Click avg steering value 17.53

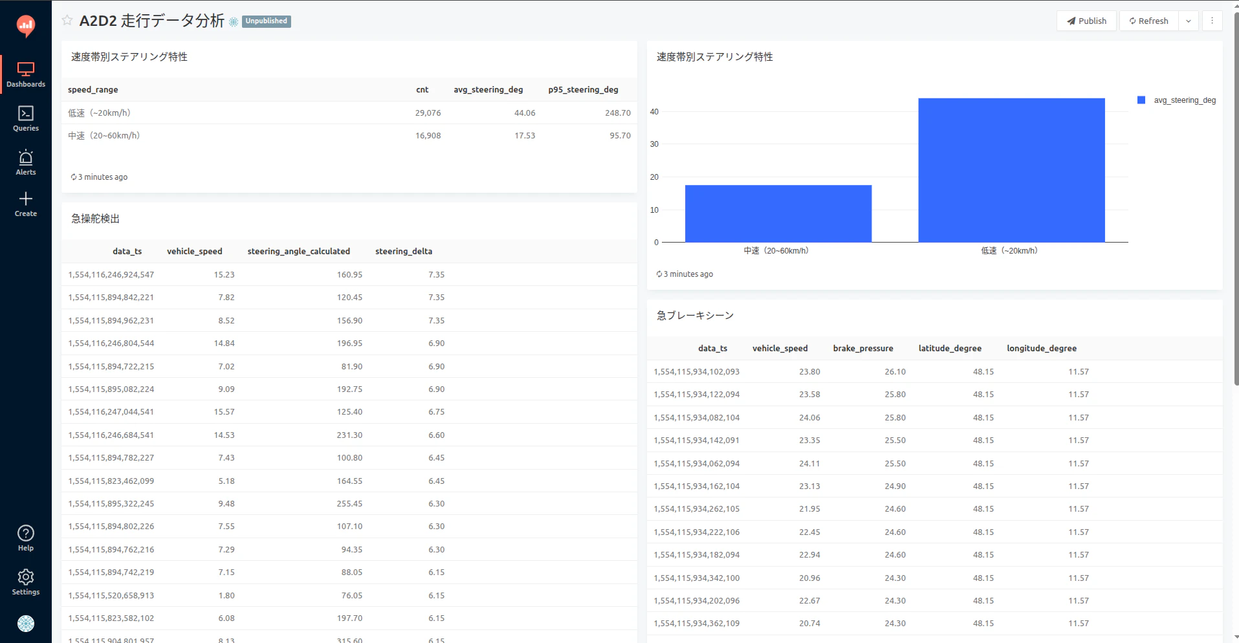pyautogui.click(x=525, y=136)
